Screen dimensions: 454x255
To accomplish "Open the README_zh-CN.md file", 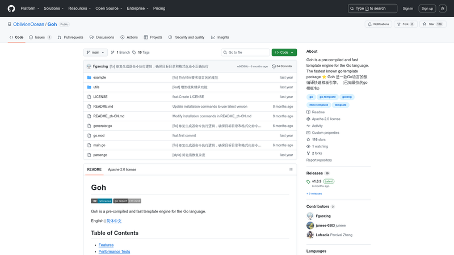I will click(108, 116).
